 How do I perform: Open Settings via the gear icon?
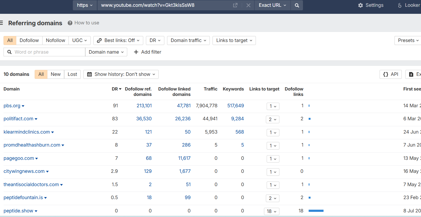coord(360,5)
